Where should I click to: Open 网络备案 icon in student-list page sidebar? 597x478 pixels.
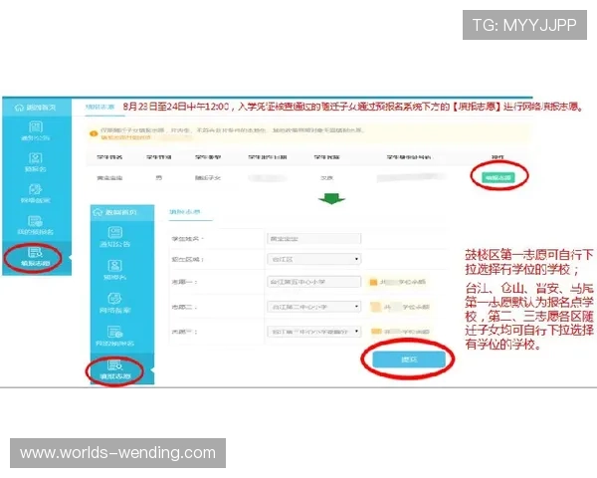pos(36,189)
